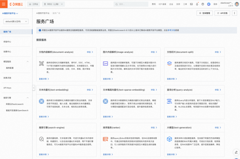The width and height of the screenshot is (240, 159).
Task: Click the API文档 button
Action: [x=222, y=13]
